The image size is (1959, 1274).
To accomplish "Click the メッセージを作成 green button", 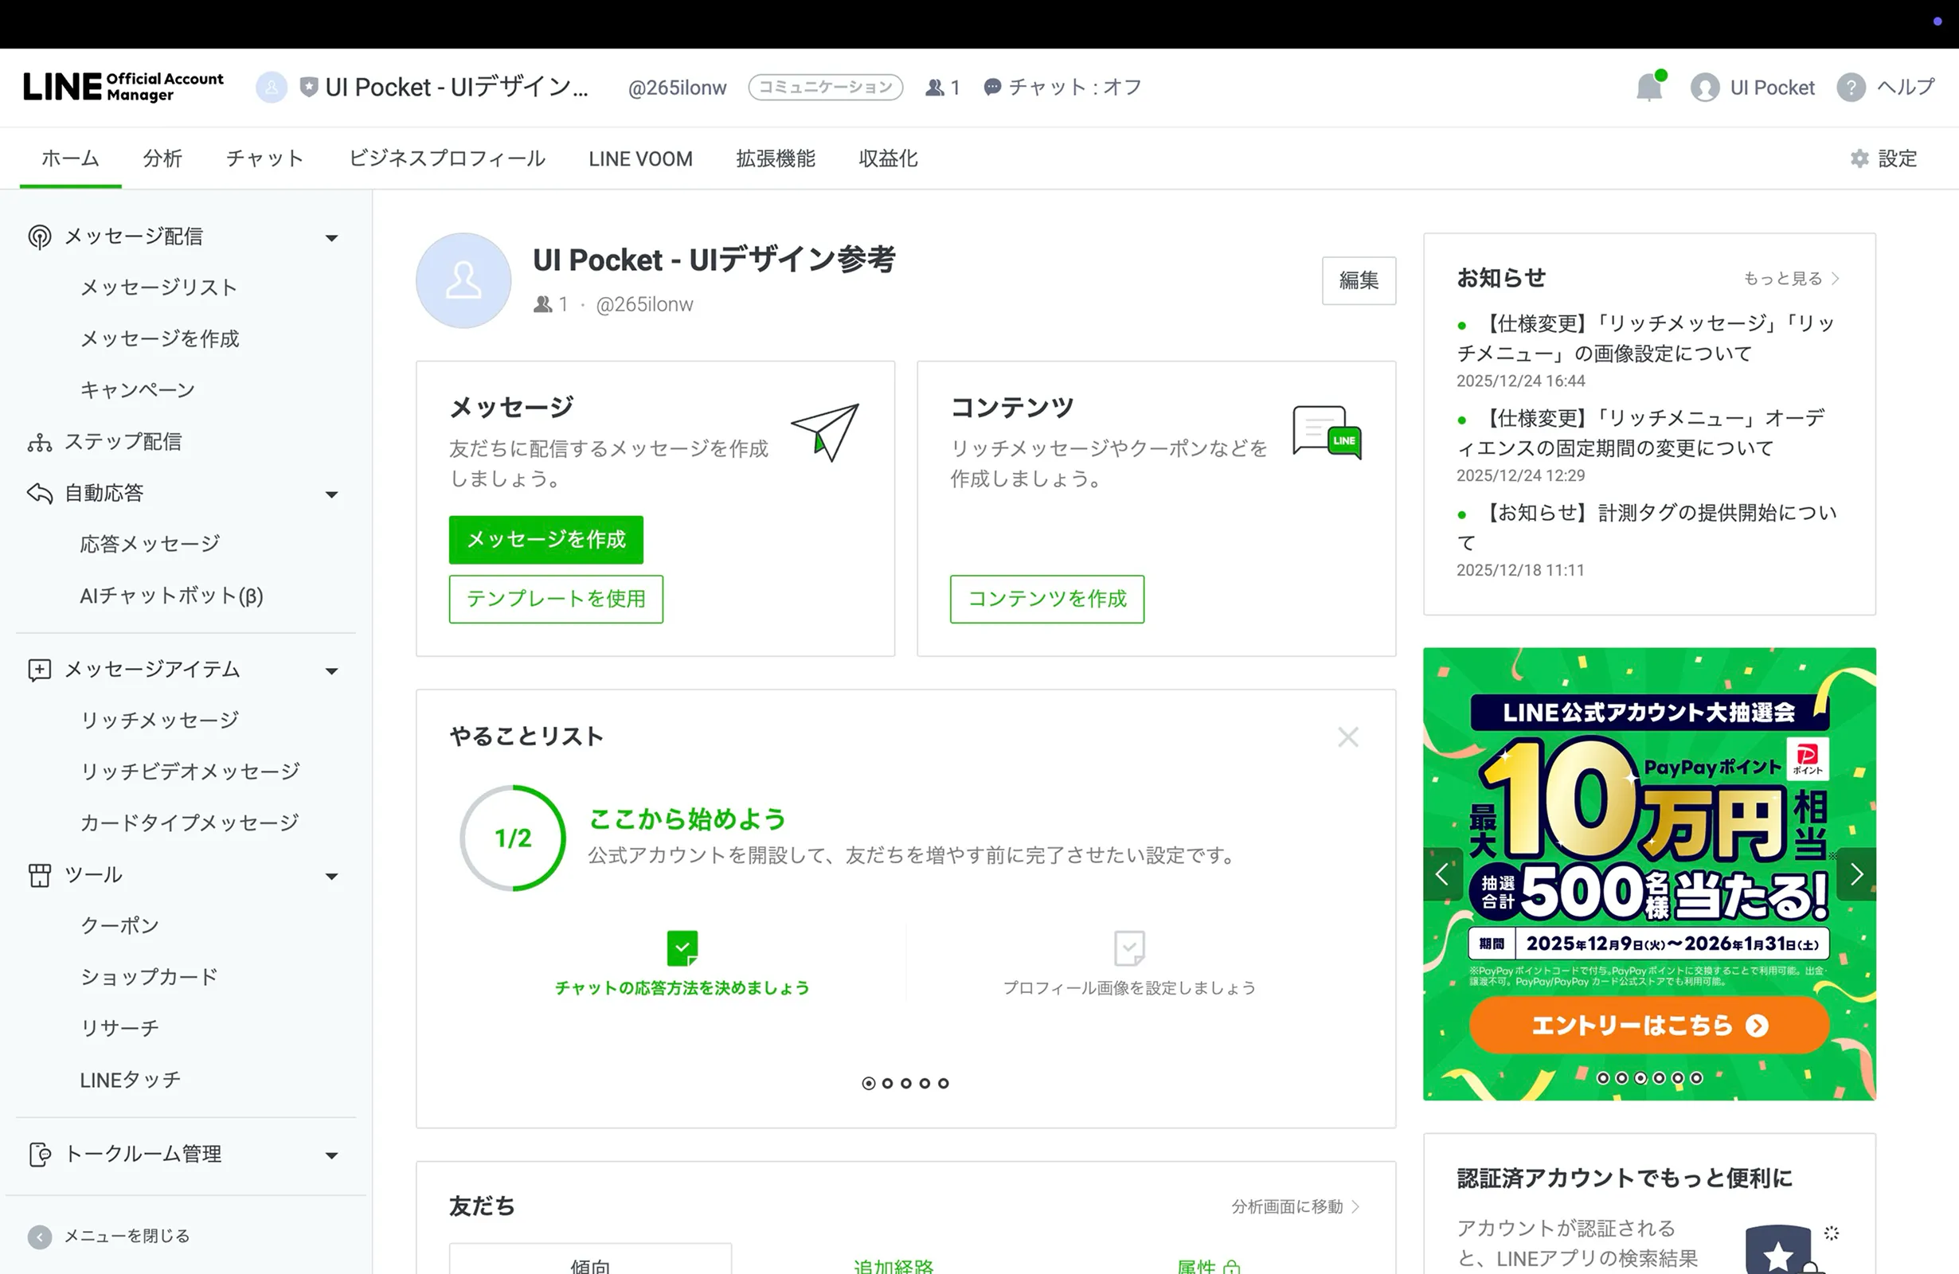I will tap(545, 540).
